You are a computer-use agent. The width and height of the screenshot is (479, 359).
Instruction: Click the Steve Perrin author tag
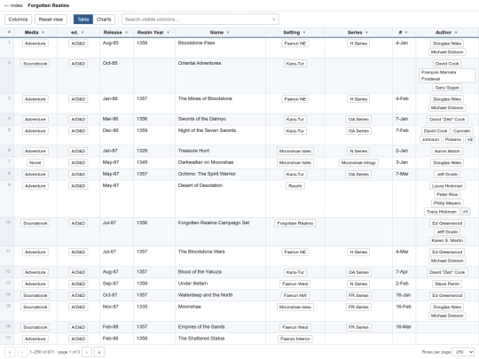[x=447, y=284]
